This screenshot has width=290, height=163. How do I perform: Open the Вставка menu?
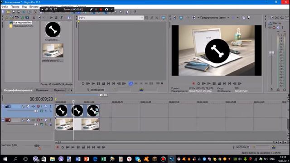pos(34,7)
